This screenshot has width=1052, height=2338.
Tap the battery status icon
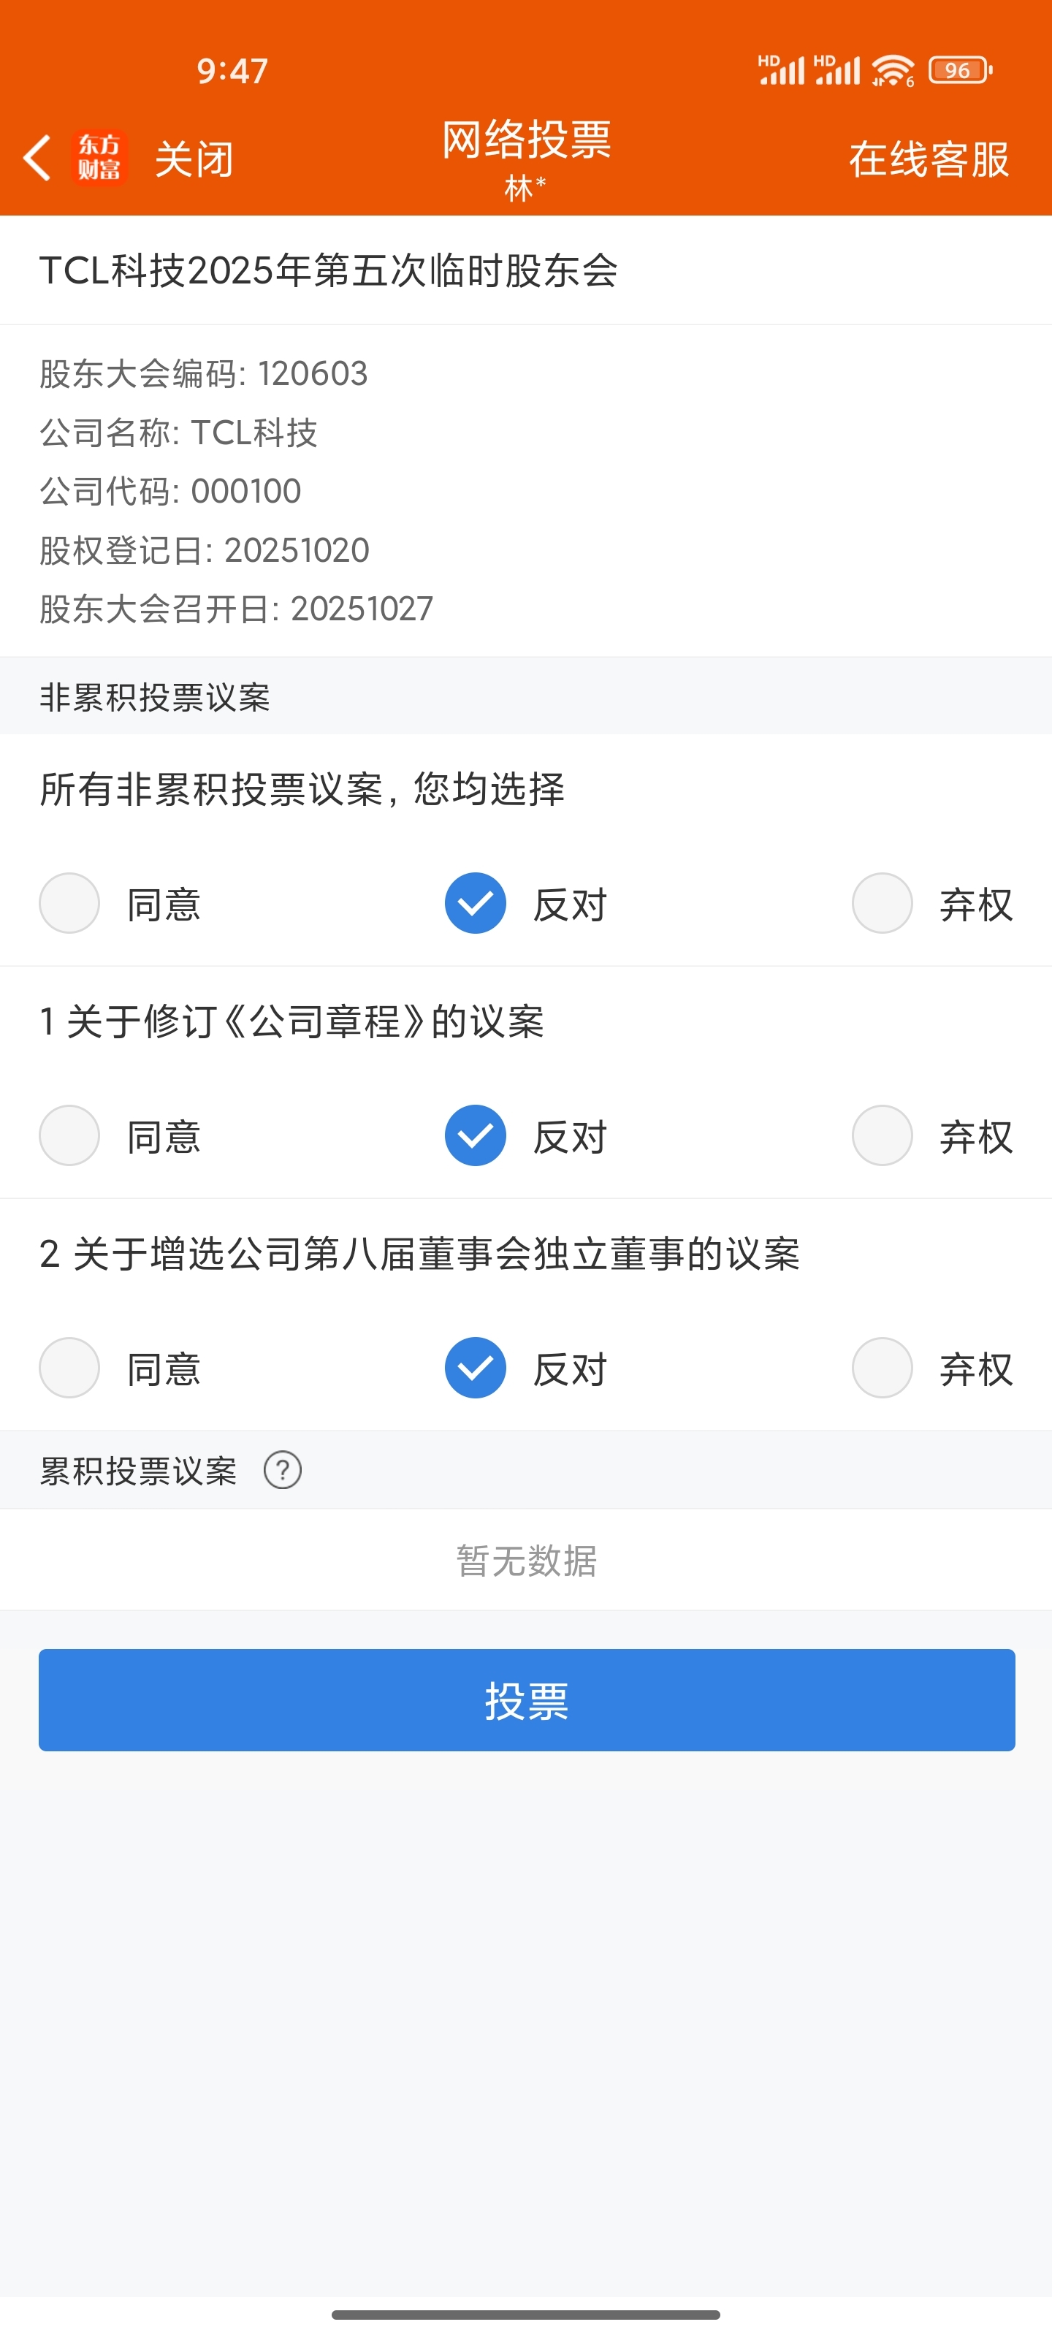[x=961, y=71]
